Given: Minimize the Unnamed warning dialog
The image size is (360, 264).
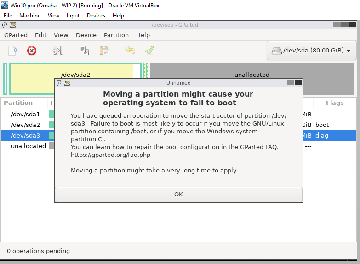Looking at the screenshot, I should point(291,82).
